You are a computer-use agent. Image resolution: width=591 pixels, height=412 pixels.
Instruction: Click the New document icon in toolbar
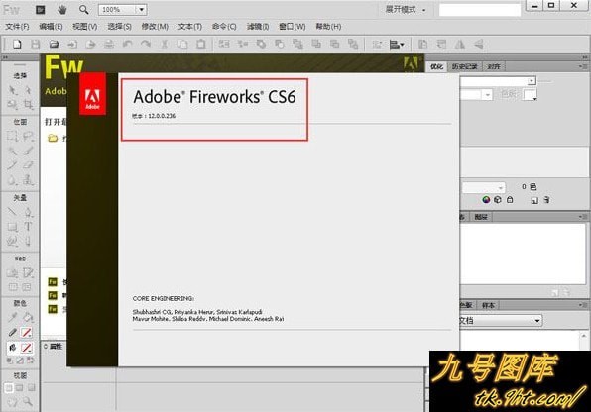pos(17,44)
